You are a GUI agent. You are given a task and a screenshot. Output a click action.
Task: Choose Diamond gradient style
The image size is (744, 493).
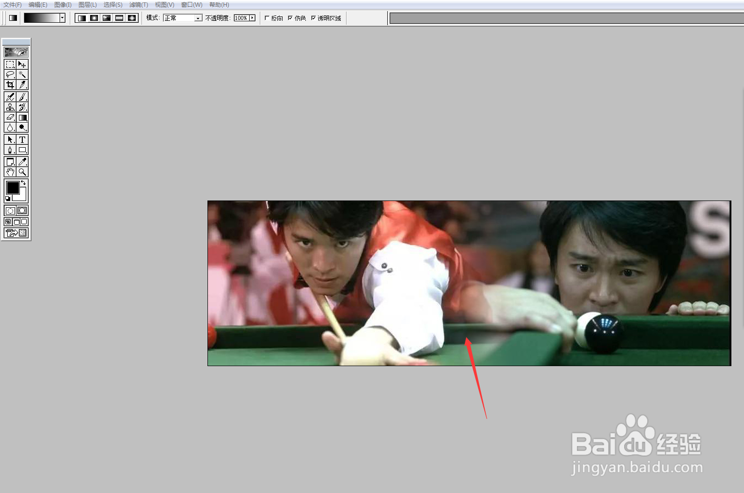click(x=132, y=18)
